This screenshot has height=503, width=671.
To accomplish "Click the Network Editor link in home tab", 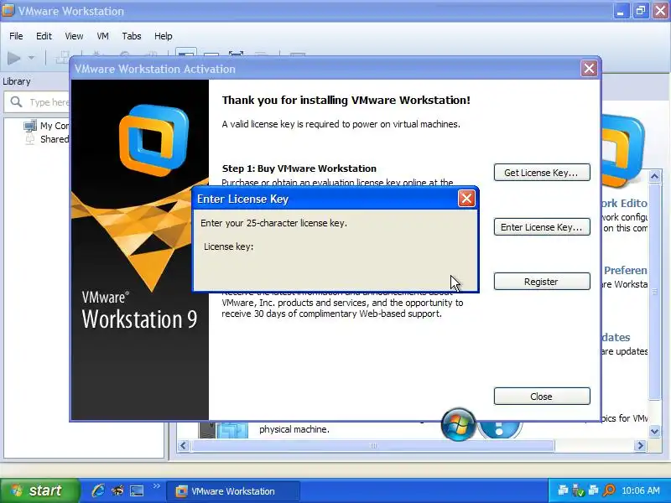I will (x=624, y=203).
